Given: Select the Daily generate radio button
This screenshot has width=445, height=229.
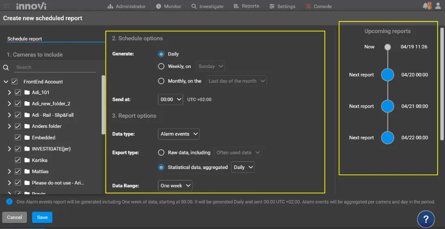Looking at the screenshot, I should pos(161,54).
